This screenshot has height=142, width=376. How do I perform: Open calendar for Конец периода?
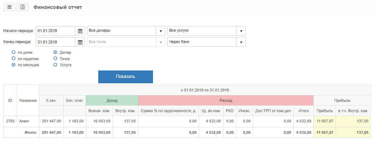80,42
